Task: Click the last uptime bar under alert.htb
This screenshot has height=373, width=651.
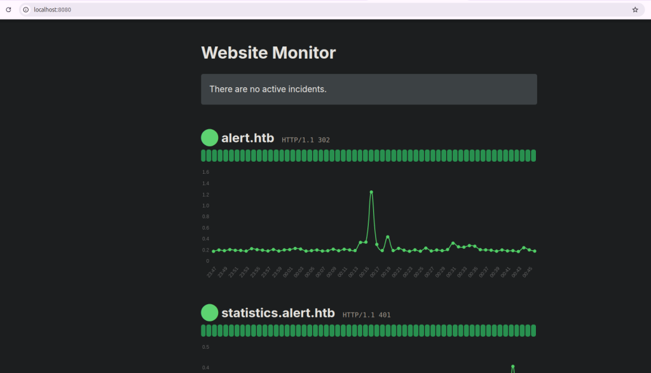Action: (x=533, y=156)
